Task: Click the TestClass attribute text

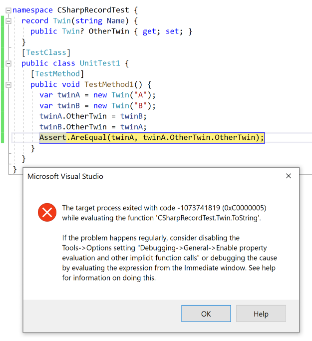Action: click(x=46, y=52)
